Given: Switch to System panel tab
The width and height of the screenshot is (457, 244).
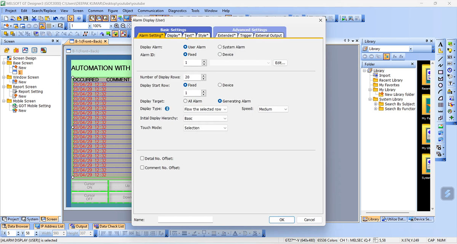Looking at the screenshot, I should [x=30, y=219].
